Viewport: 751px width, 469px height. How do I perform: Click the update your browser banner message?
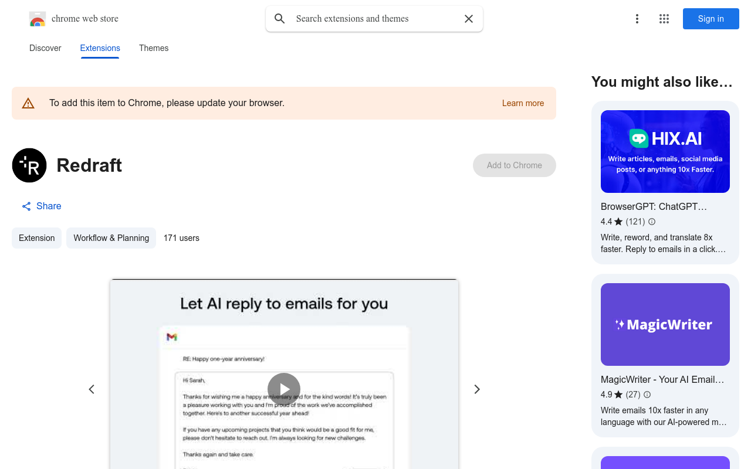point(167,103)
